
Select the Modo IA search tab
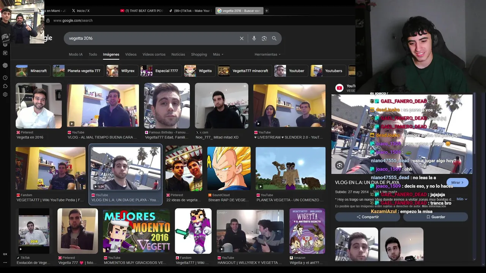(76, 54)
